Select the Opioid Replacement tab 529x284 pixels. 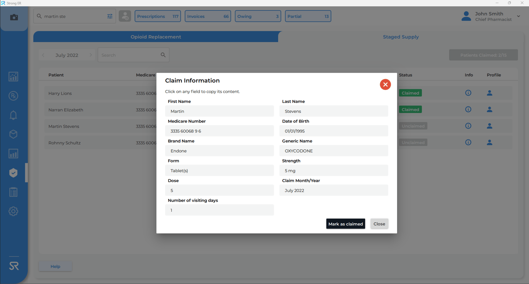pos(156,37)
